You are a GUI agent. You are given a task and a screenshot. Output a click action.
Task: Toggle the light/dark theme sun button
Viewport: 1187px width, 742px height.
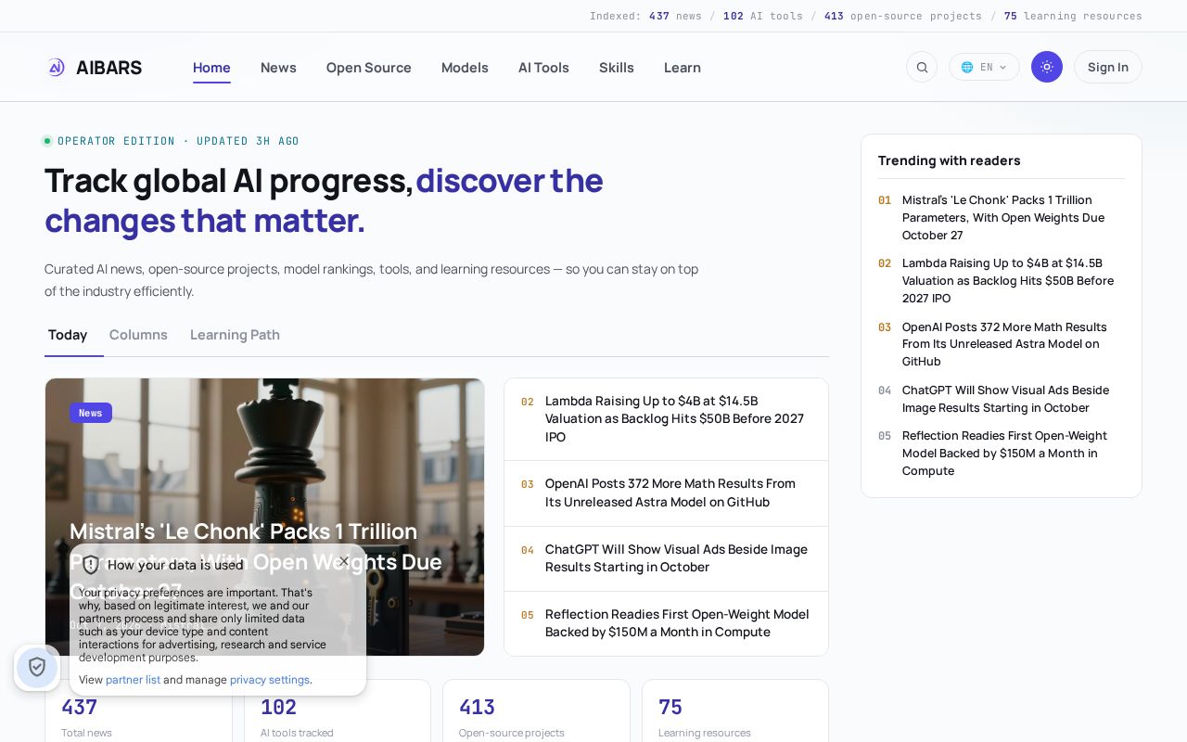click(1047, 67)
